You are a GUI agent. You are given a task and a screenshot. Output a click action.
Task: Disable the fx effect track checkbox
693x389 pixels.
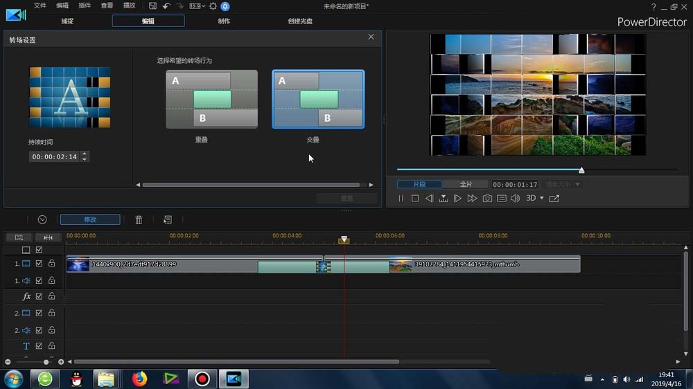(x=40, y=296)
